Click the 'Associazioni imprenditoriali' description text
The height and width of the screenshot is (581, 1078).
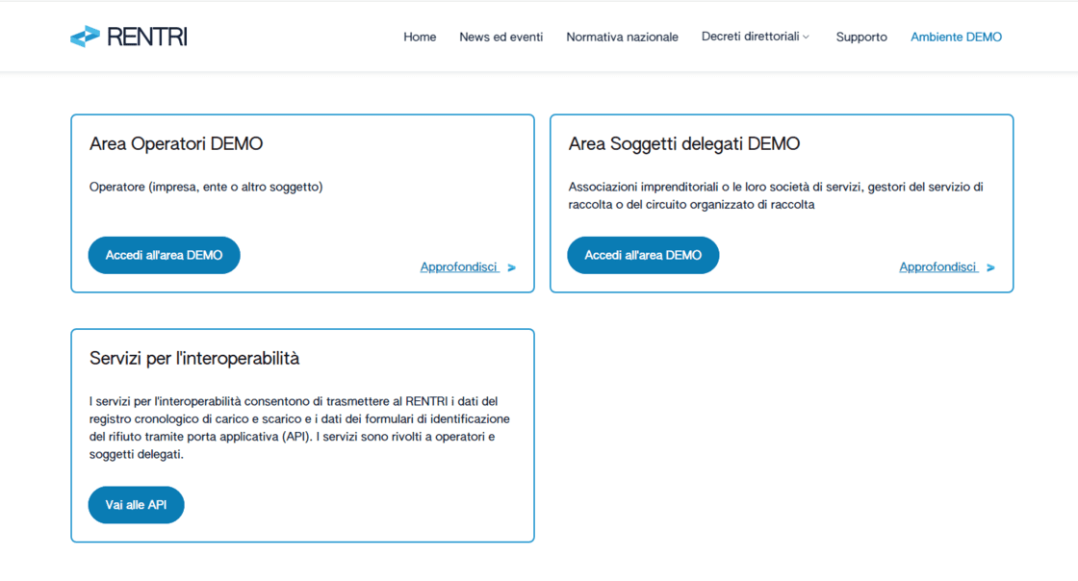776,195
